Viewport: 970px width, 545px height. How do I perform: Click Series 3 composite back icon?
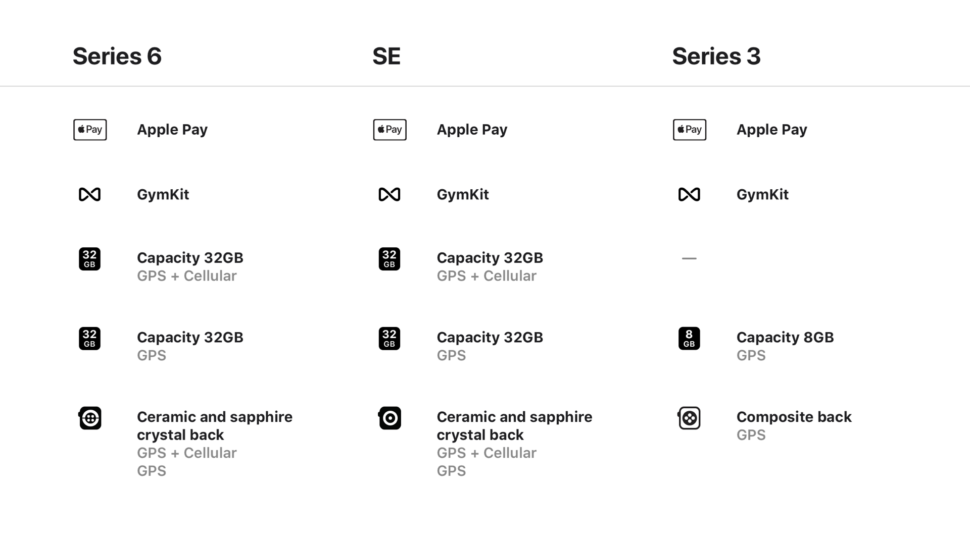tap(689, 418)
